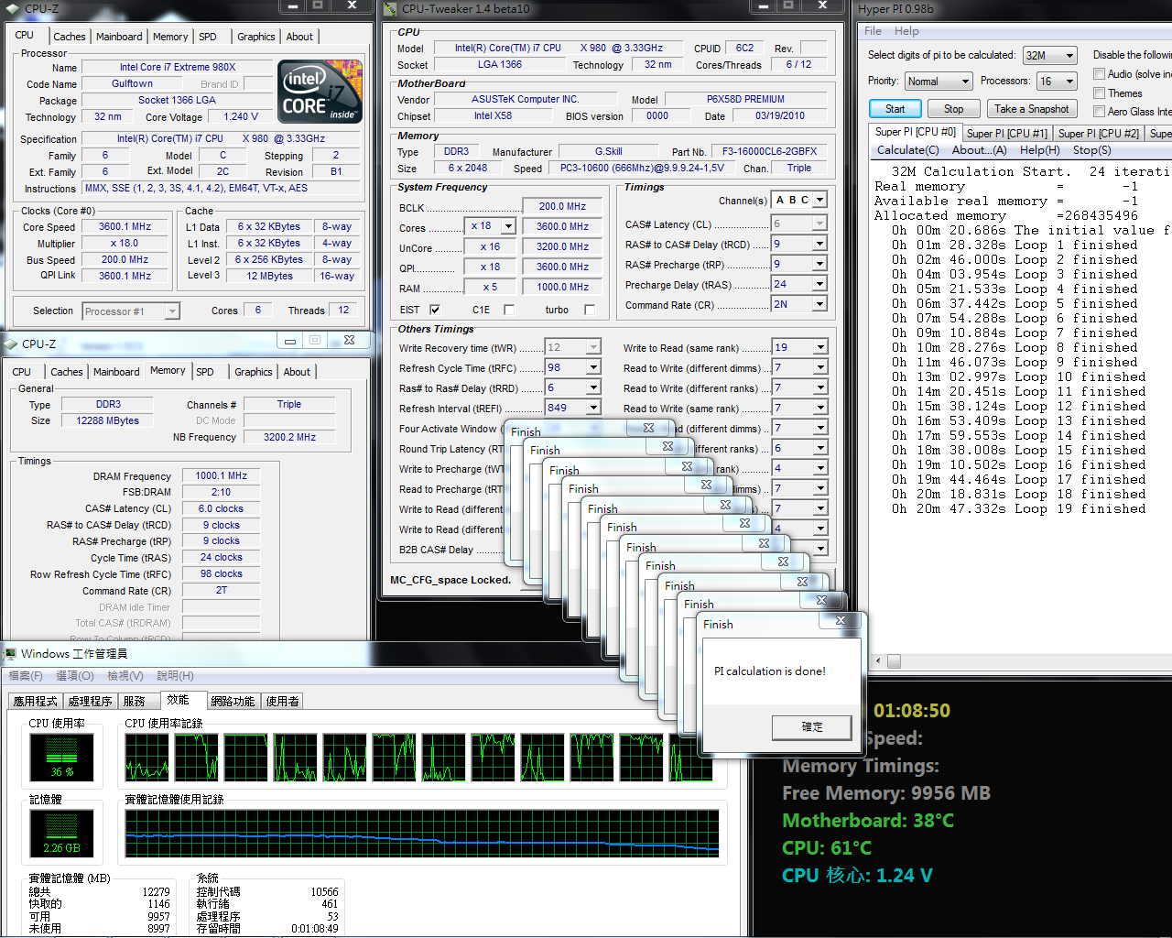Open the Selection Processor #1 dropdown in CPU-Z
1172x938 pixels.
click(172, 311)
